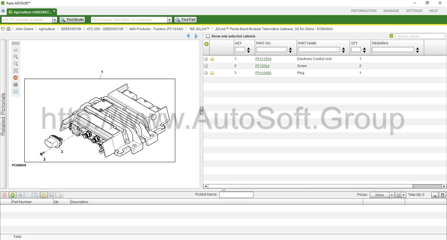
Task: Enable Show only selected callouts
Action: [x=208, y=36]
